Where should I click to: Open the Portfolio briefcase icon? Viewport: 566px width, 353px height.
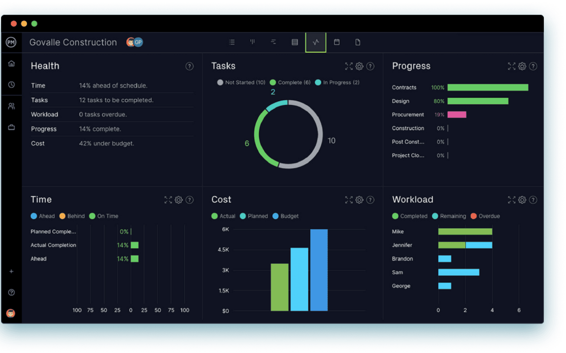click(x=11, y=127)
